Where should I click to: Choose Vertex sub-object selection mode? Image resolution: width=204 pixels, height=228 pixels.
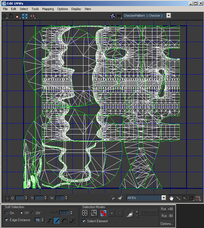[85, 213]
